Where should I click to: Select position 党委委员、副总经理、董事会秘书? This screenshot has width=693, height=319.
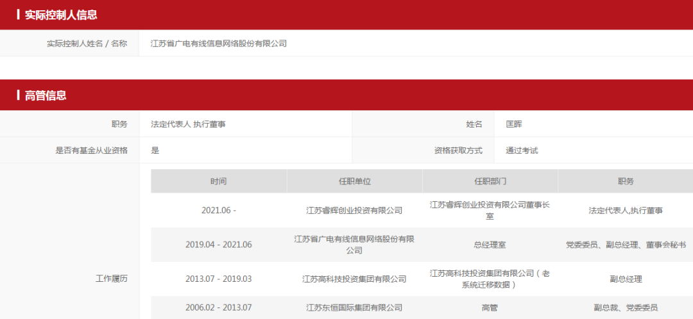point(626,245)
